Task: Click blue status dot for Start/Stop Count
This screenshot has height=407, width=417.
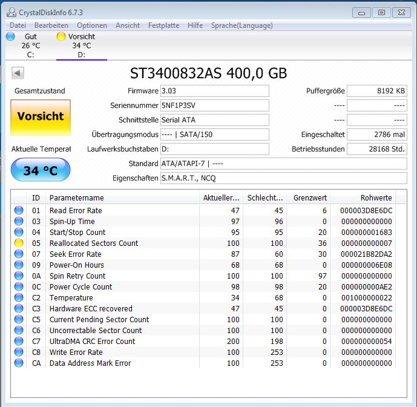Action: tap(19, 232)
